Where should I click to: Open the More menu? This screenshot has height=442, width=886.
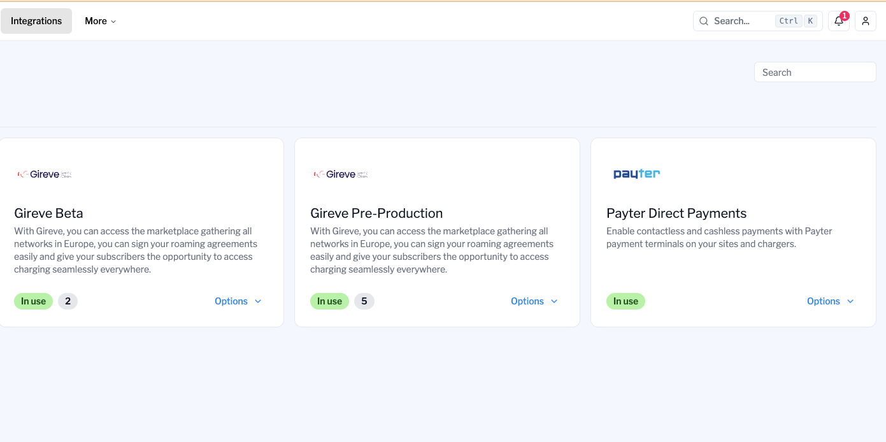[x=100, y=21]
